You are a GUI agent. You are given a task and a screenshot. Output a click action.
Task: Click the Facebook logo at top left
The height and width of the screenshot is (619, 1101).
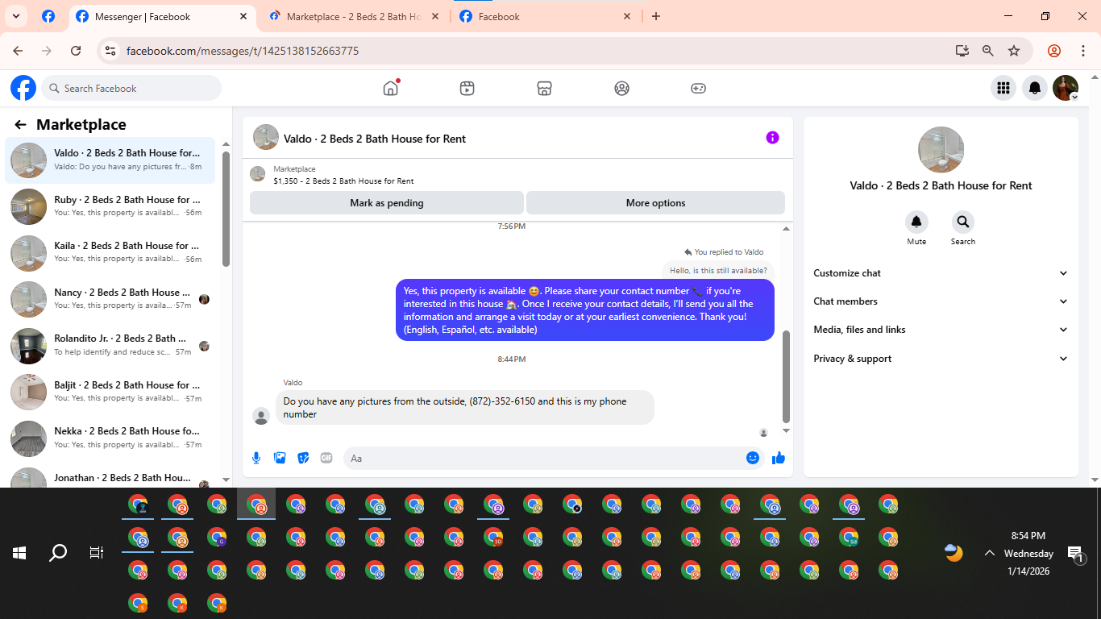[x=23, y=88]
